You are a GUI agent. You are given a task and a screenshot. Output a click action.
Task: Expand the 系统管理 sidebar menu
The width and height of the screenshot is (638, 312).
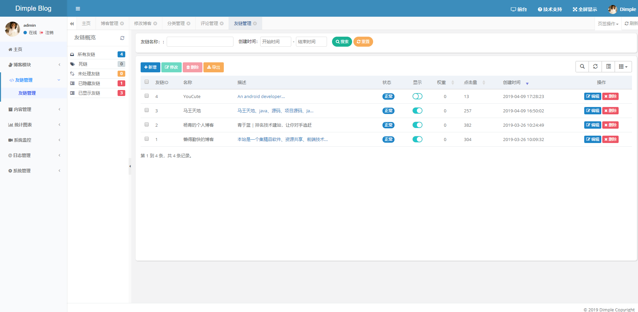(x=33, y=171)
